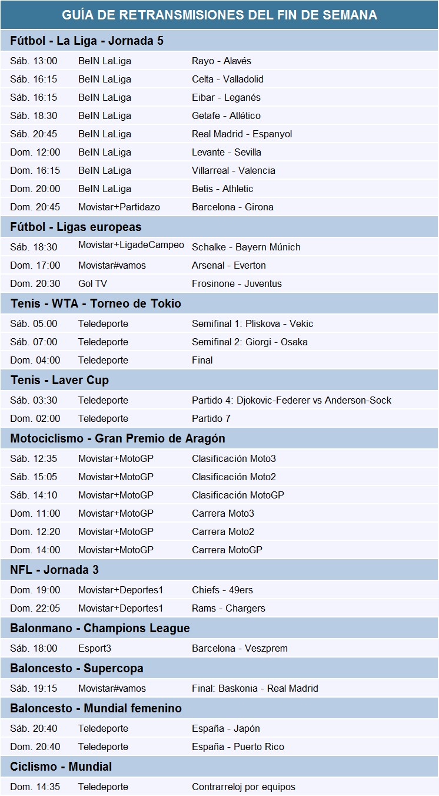This screenshot has width=439, height=796.
Task: Click the Tenis WTA Torneo de Tokio heading
Action: pyautogui.click(x=96, y=303)
